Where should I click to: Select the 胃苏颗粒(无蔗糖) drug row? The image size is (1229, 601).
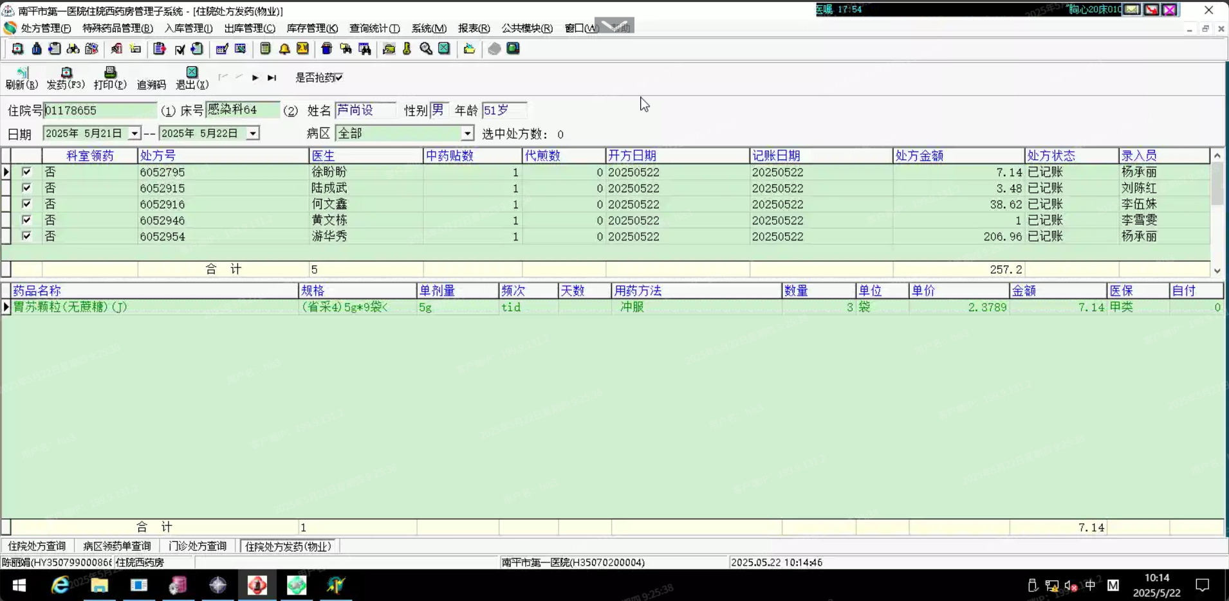(617, 307)
